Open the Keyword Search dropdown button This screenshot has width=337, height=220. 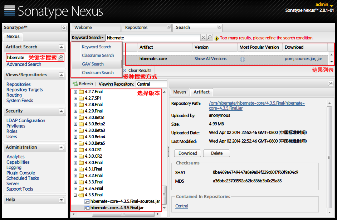tap(88, 38)
